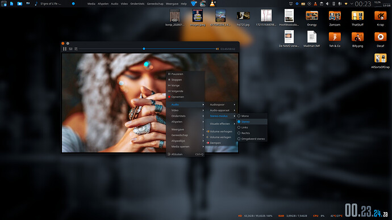Expand the Gereedschap context submenu
The width and height of the screenshot is (392, 220).
186,135
